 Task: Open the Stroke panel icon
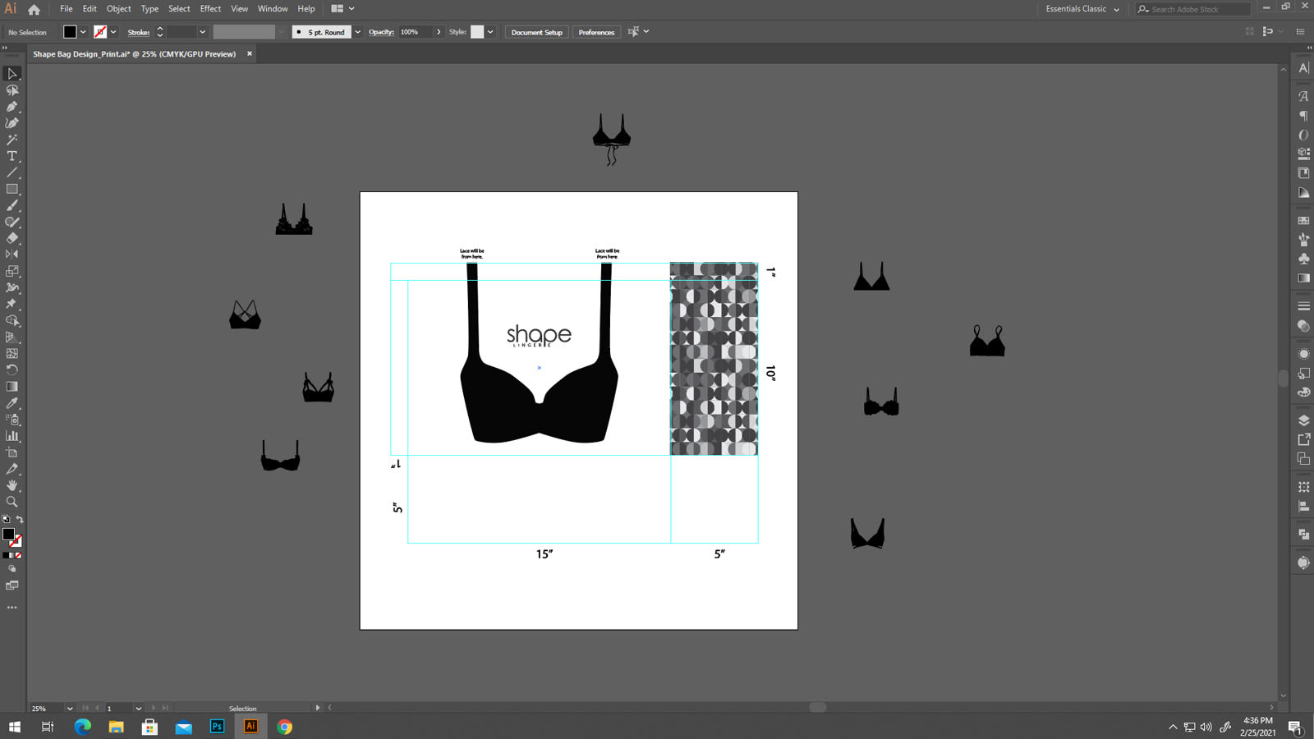click(1303, 305)
